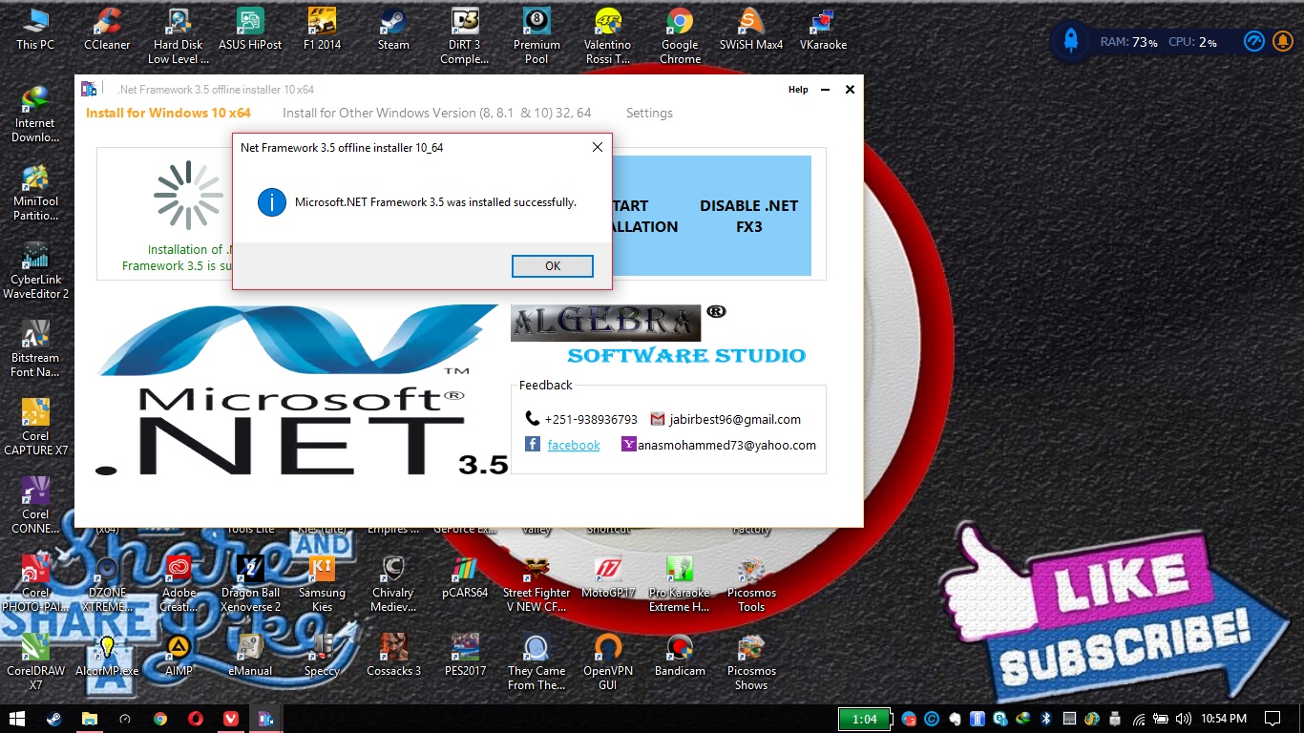This screenshot has width=1304, height=733.
Task: Select Picosmos Tools desktop icon
Action: [751, 584]
